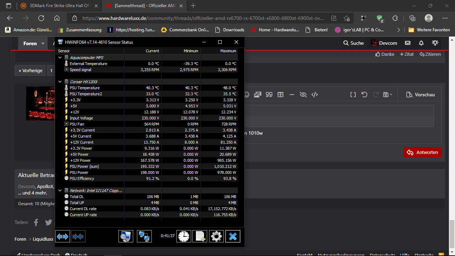The height and width of the screenshot is (256, 455).
Task: Click Danke on the post
Action: pos(385,54)
